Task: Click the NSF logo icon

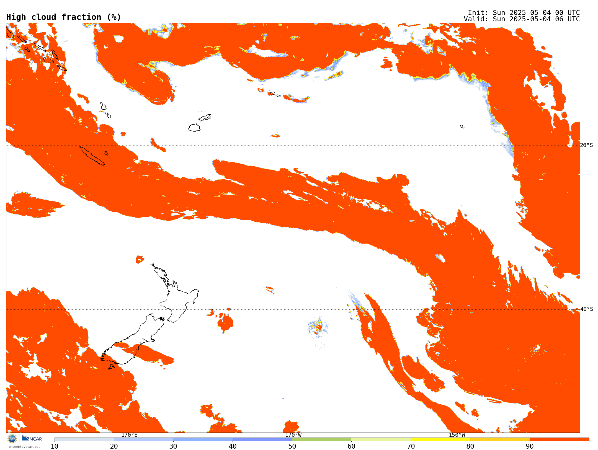Action: pyautogui.click(x=12, y=439)
